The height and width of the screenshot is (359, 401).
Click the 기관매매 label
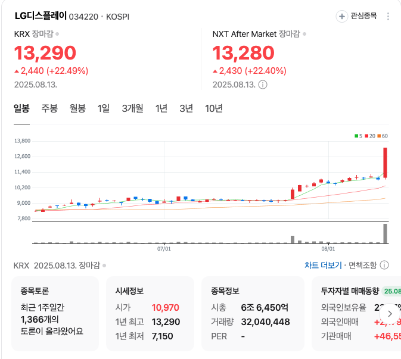(x=336, y=336)
